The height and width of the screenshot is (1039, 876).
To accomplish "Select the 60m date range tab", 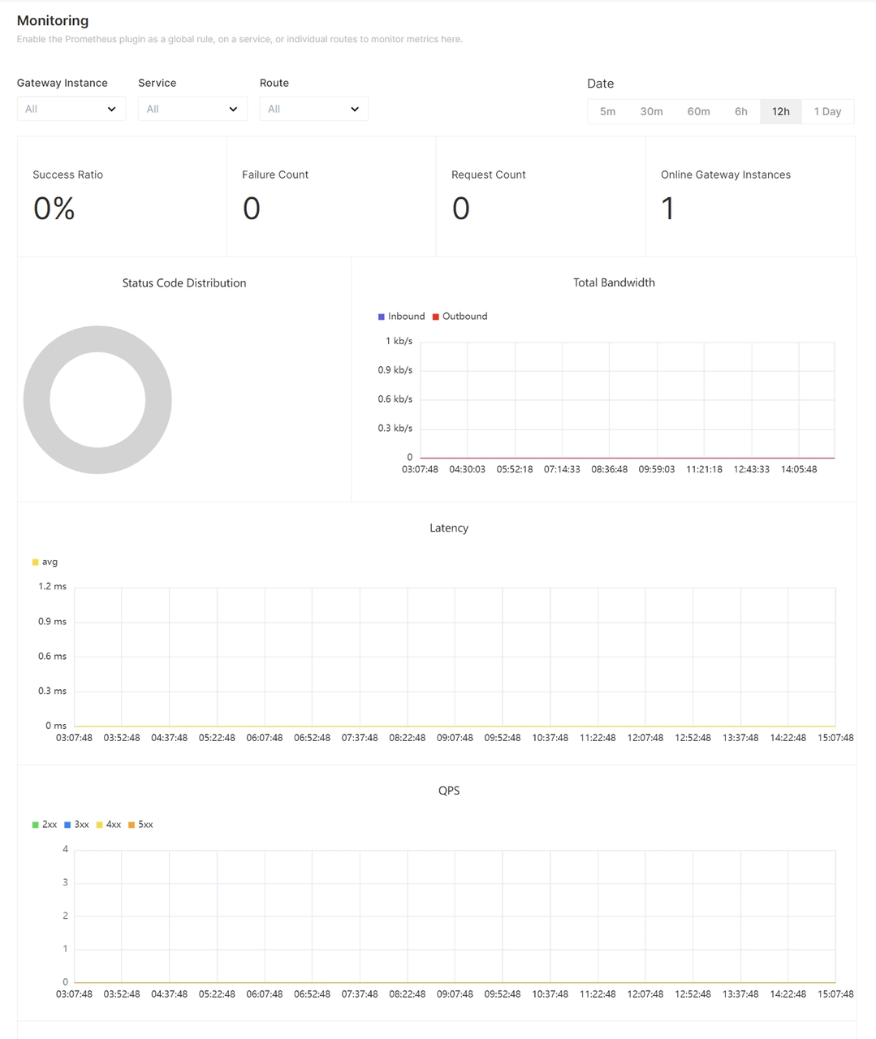I will point(698,111).
